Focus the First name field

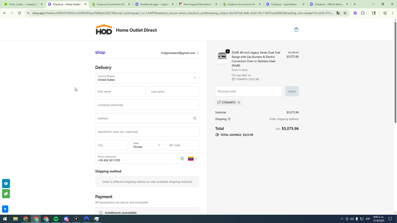click(x=120, y=91)
